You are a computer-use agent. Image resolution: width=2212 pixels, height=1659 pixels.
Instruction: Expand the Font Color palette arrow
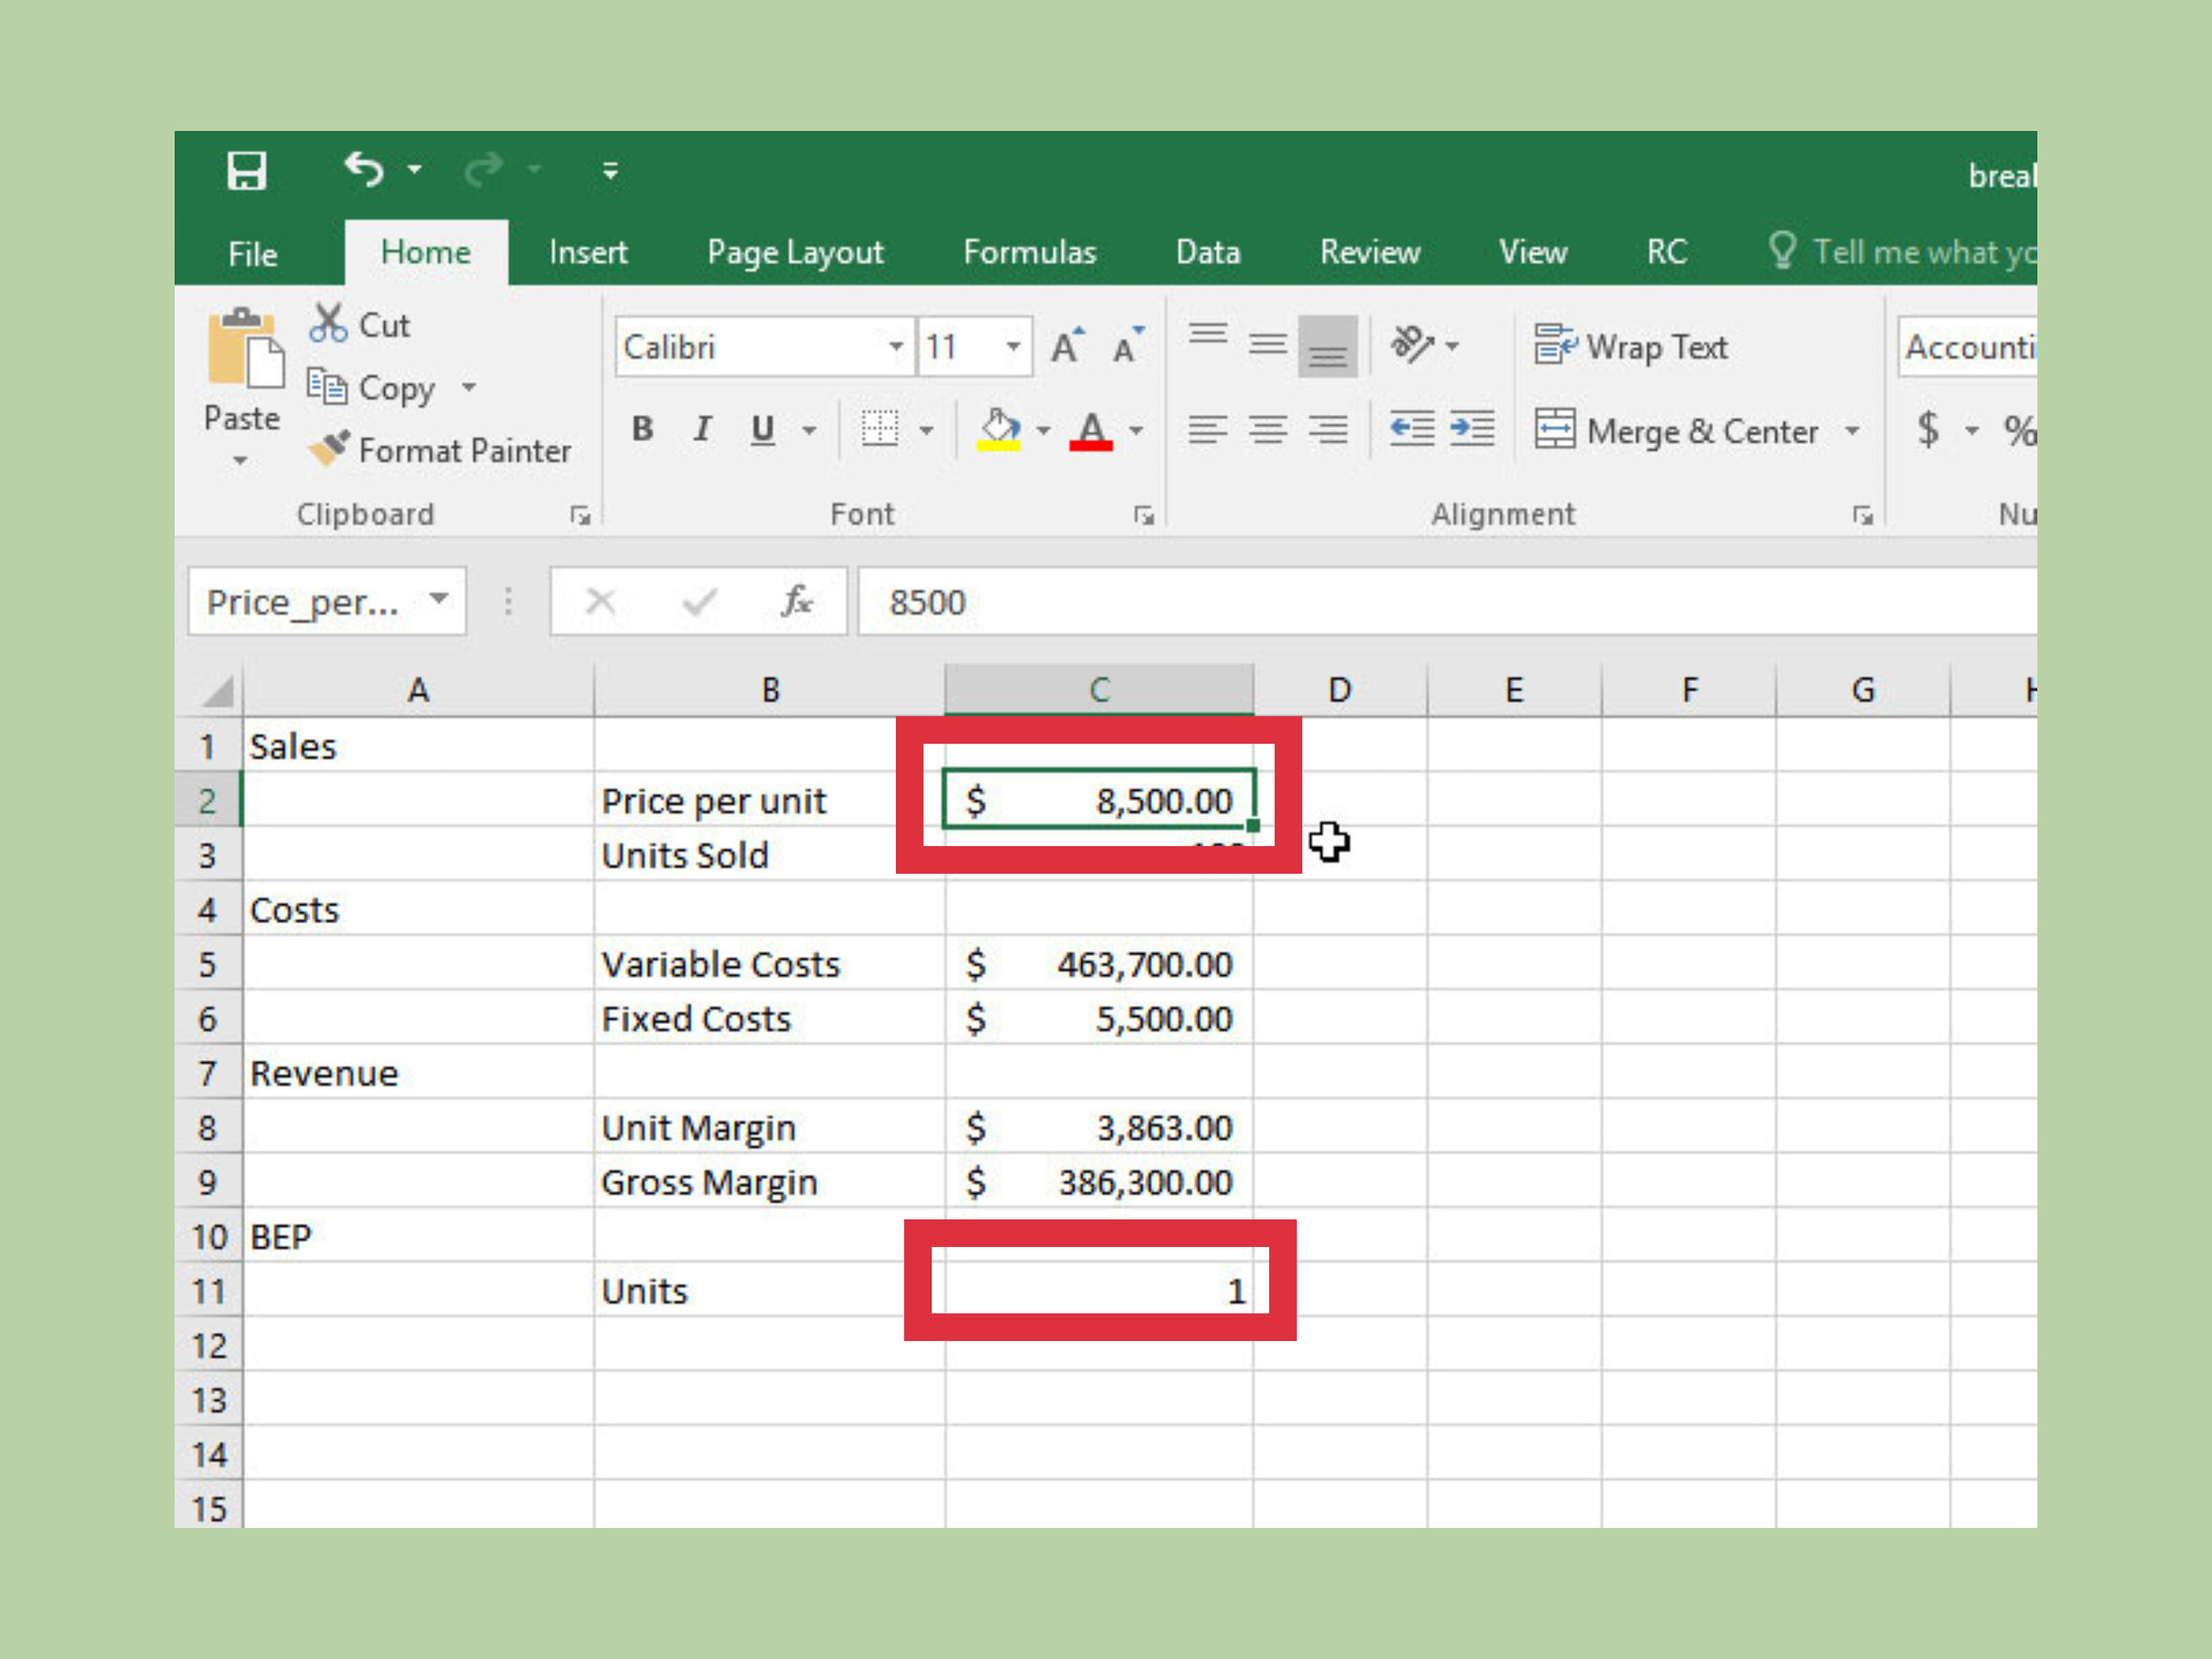[x=1136, y=431]
